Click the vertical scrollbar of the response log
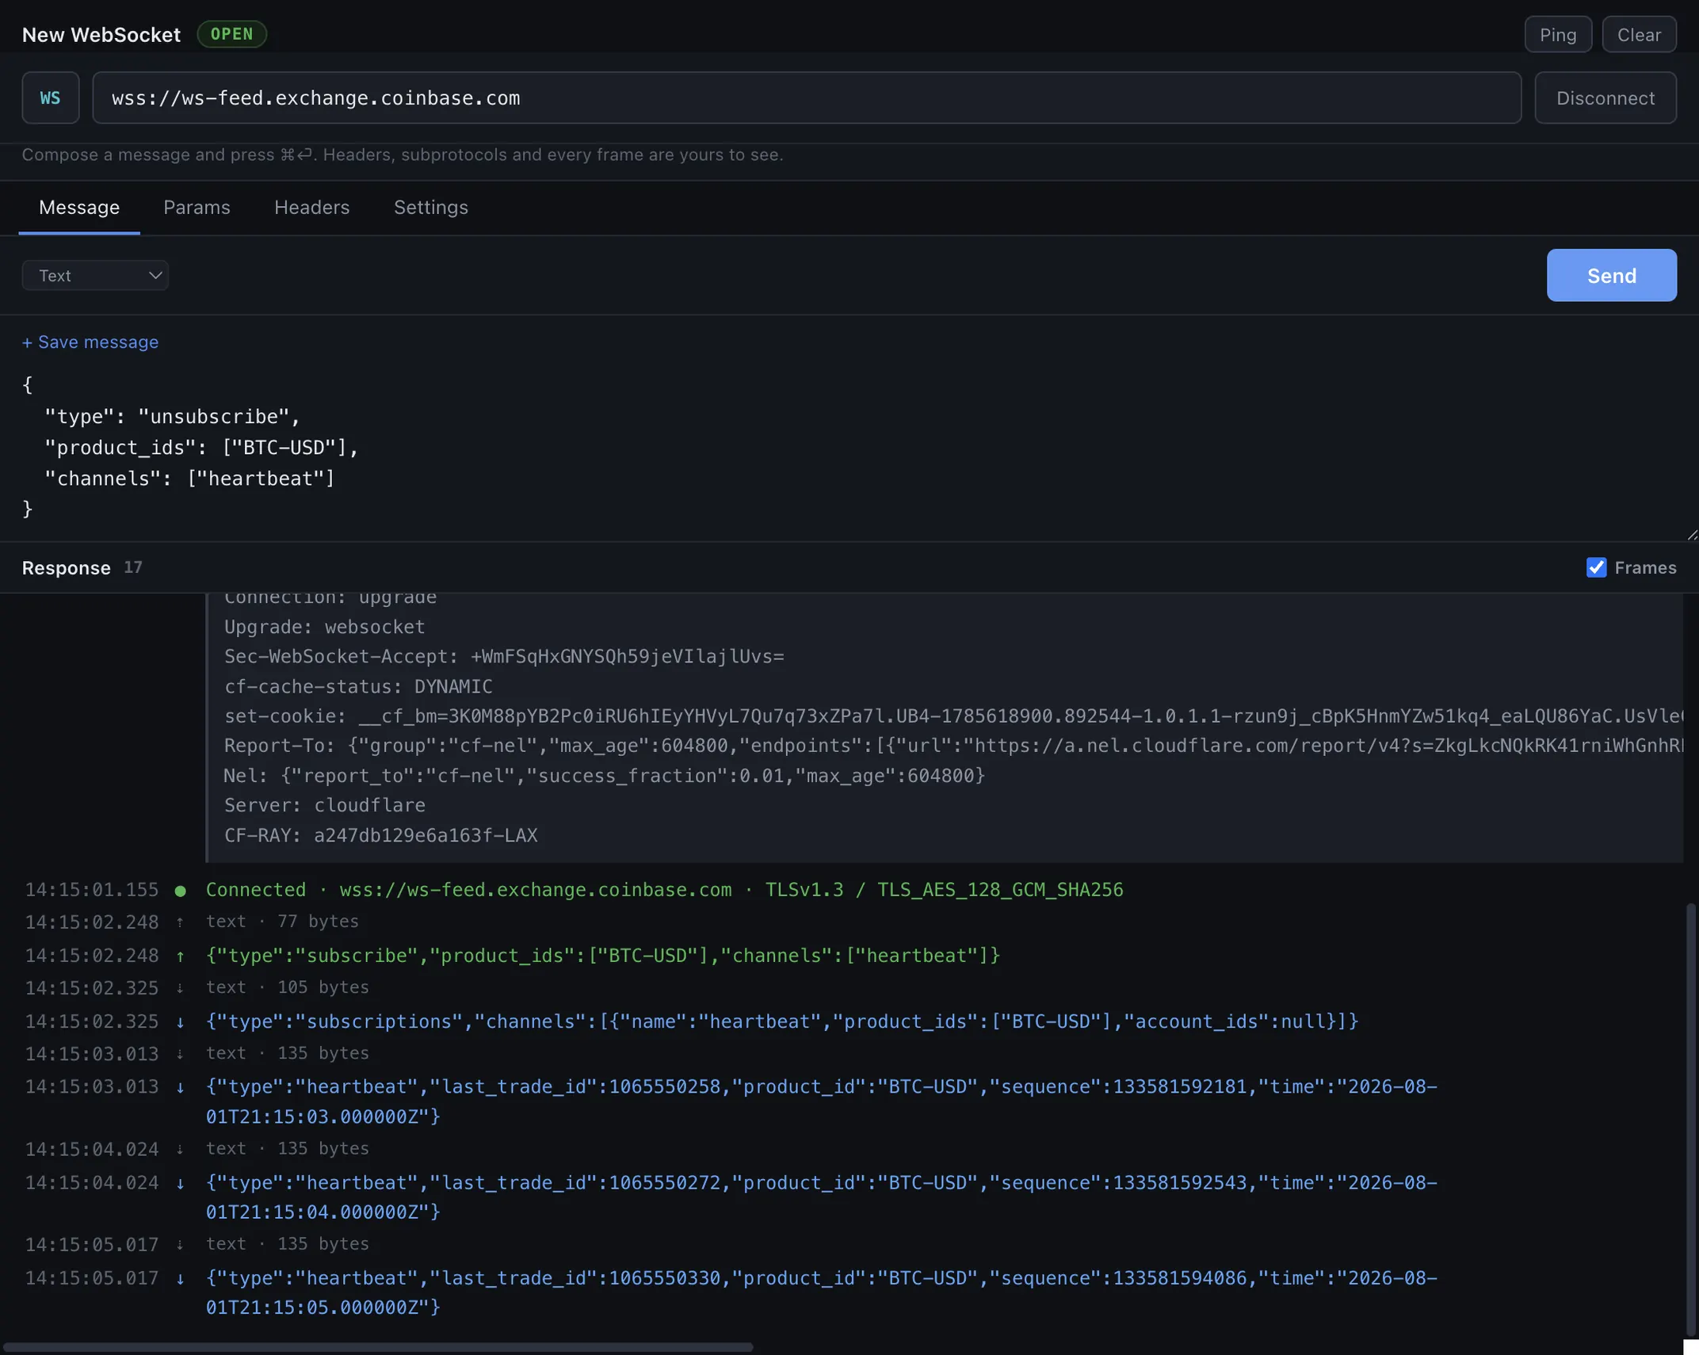1699x1355 pixels. click(1691, 1120)
